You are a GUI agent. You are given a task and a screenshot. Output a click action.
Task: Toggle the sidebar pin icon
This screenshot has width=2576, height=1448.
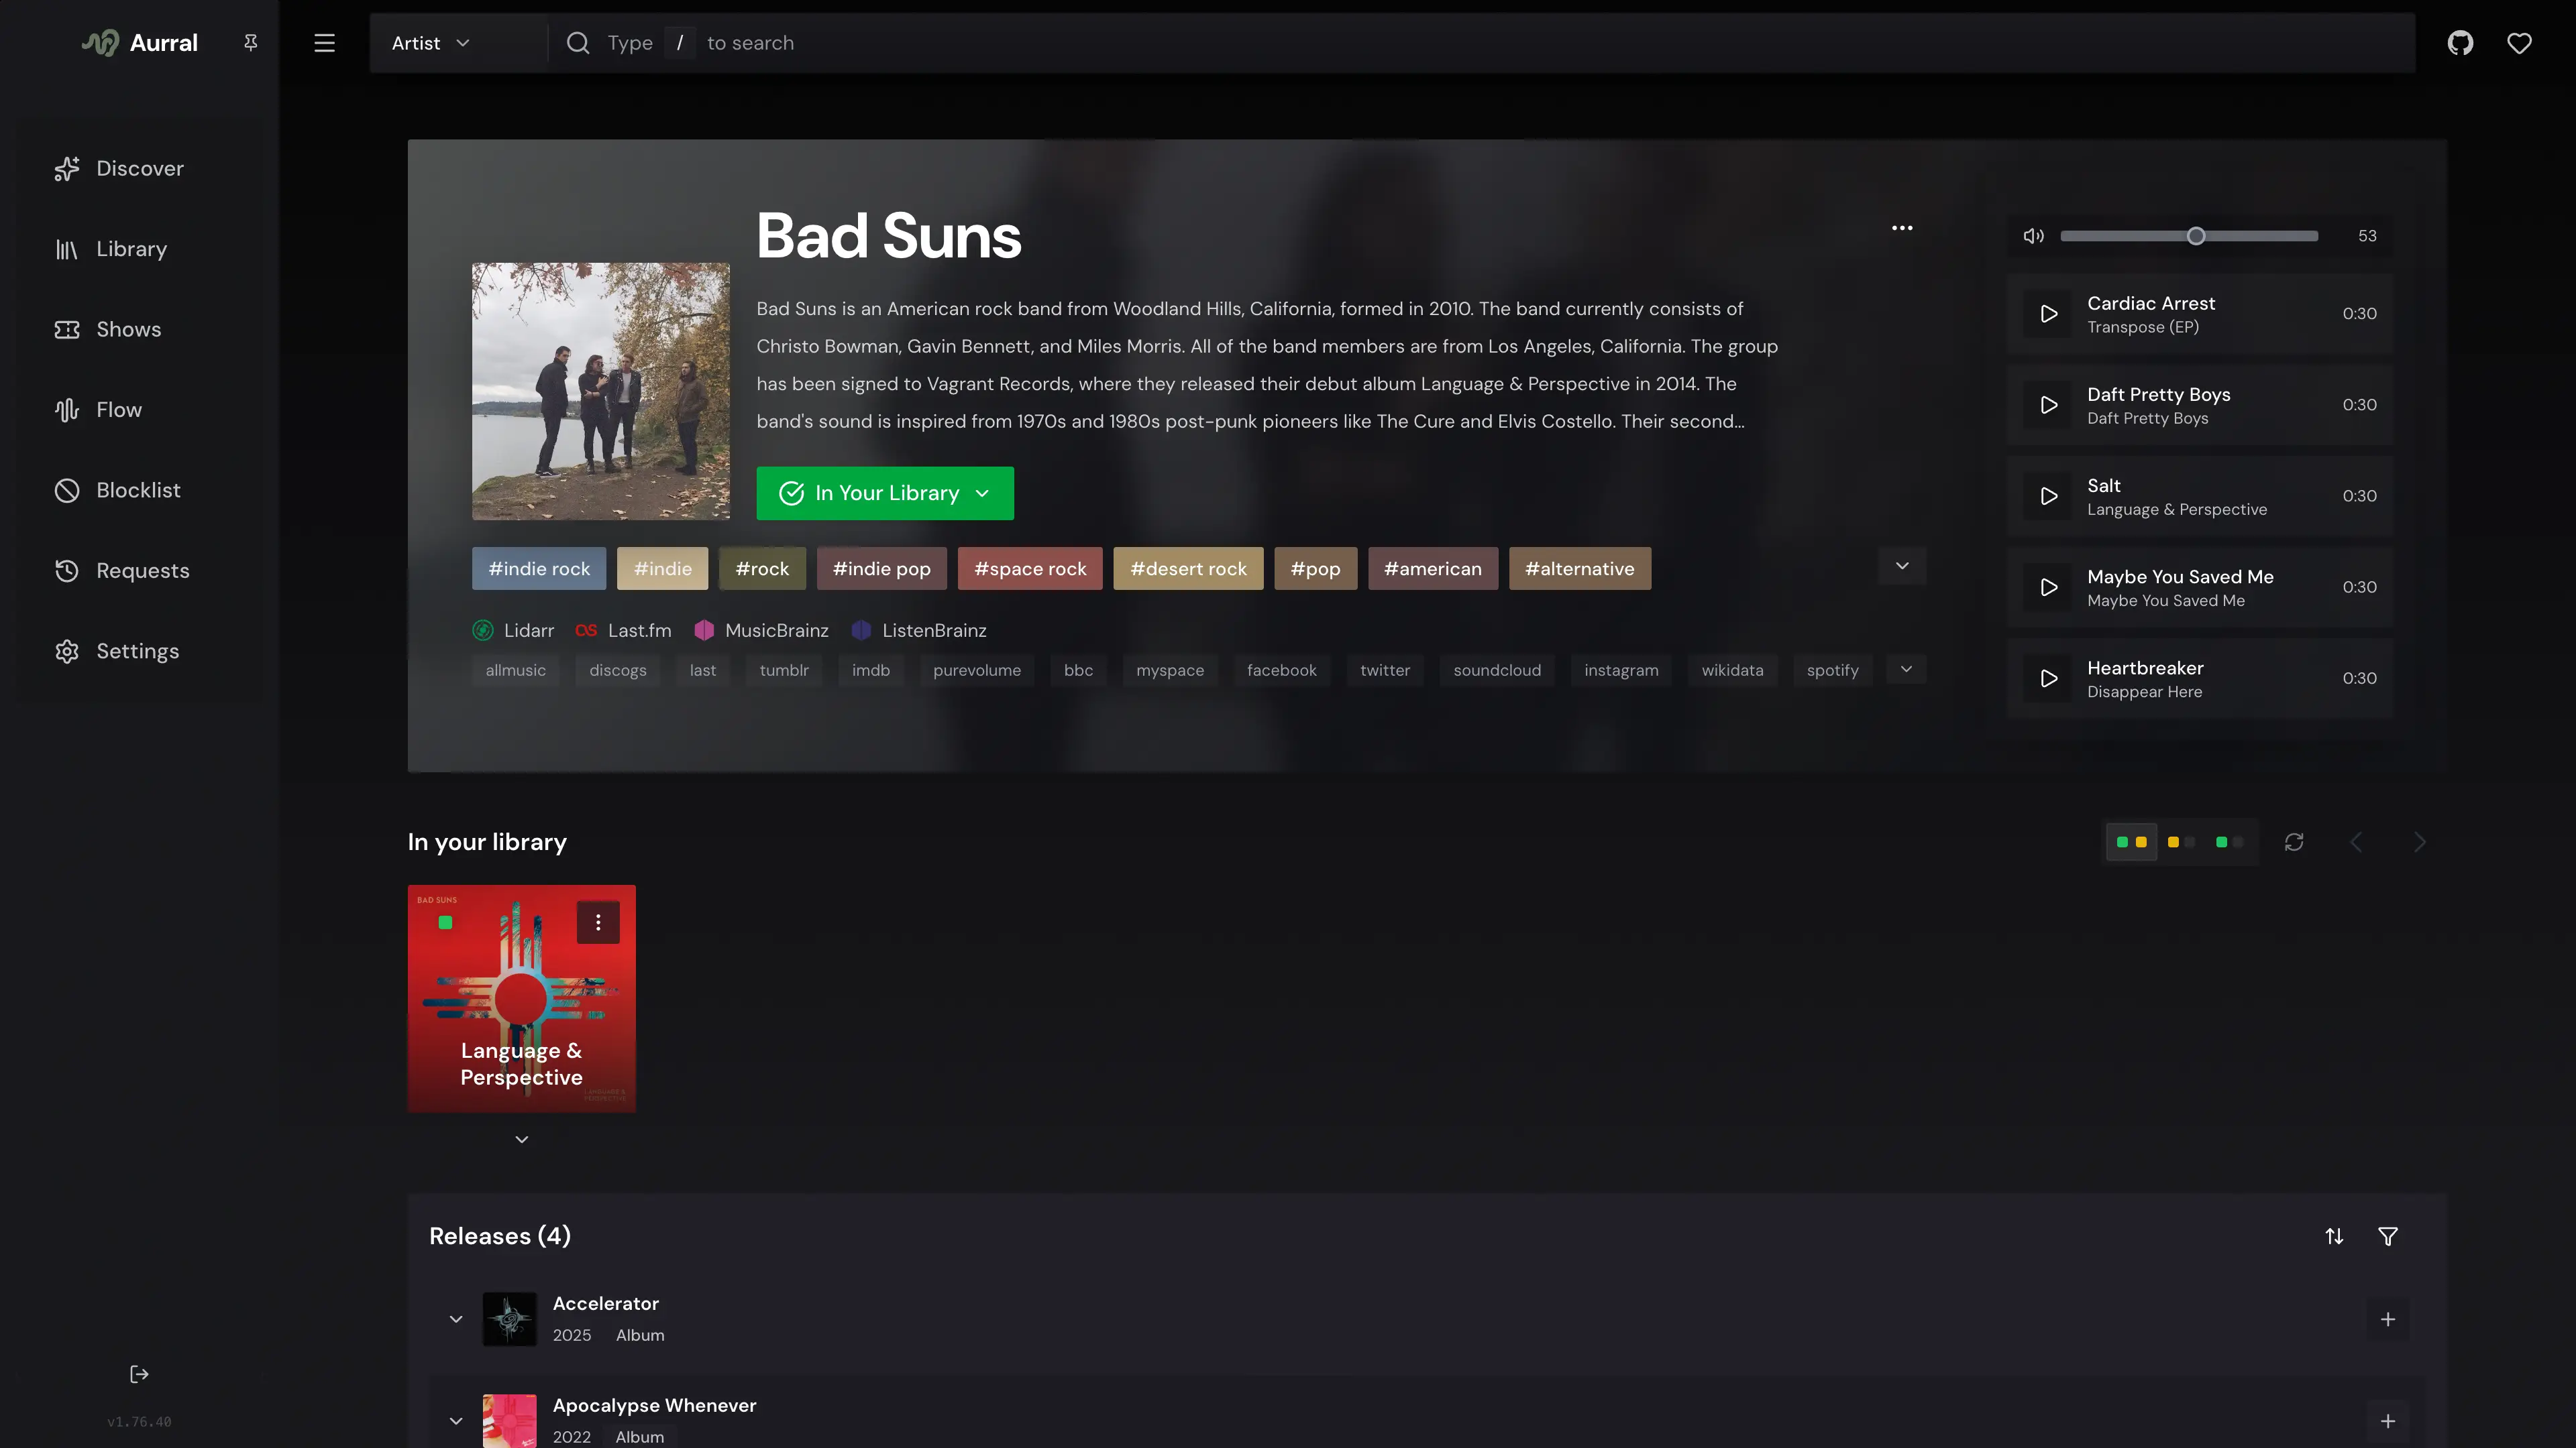[x=251, y=42]
